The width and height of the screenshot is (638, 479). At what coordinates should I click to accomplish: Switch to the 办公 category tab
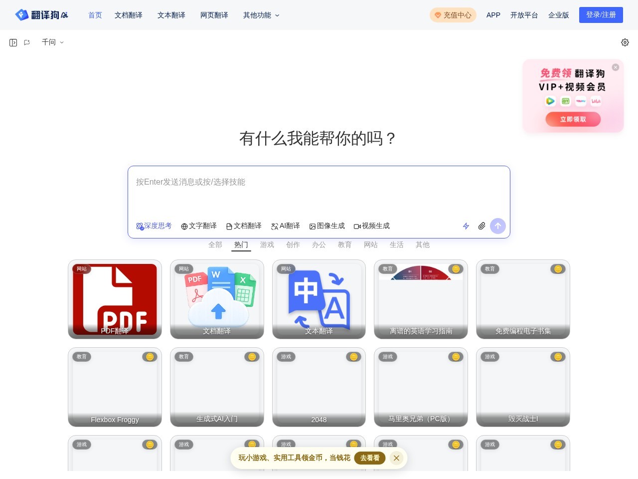tap(319, 244)
